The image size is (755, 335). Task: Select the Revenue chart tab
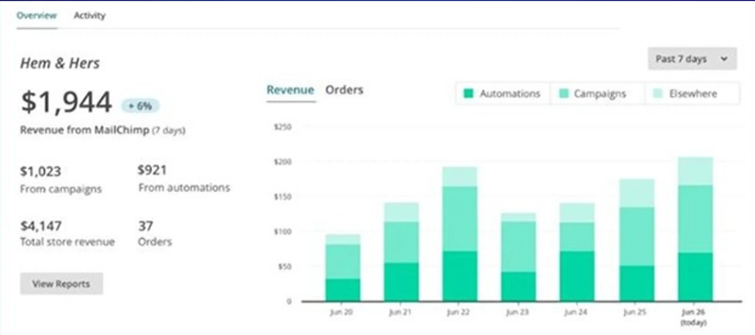coord(290,90)
